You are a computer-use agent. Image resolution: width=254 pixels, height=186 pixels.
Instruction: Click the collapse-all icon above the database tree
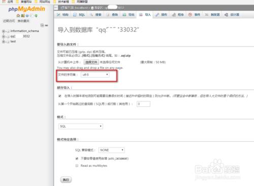pyautogui.click(x=42, y=25)
